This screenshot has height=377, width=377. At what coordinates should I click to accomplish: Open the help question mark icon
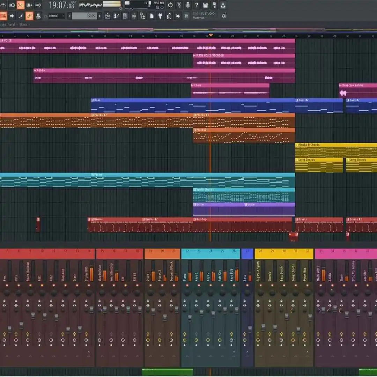(x=197, y=5)
